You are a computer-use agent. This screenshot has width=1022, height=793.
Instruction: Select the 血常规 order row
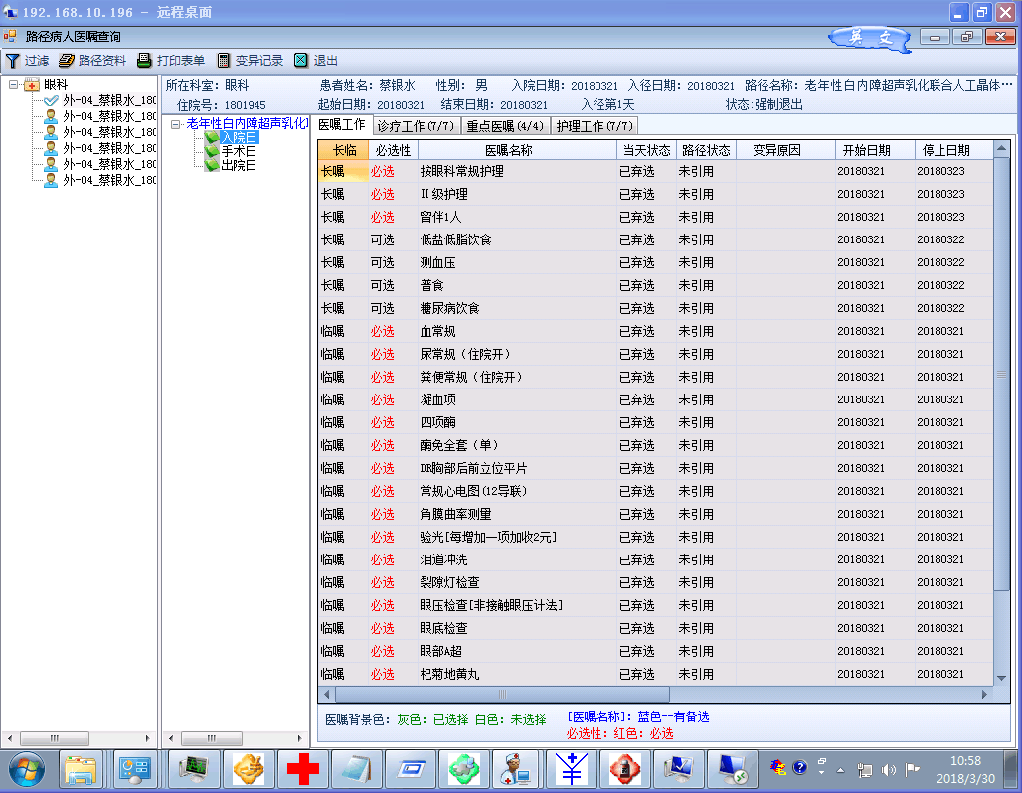point(655,331)
